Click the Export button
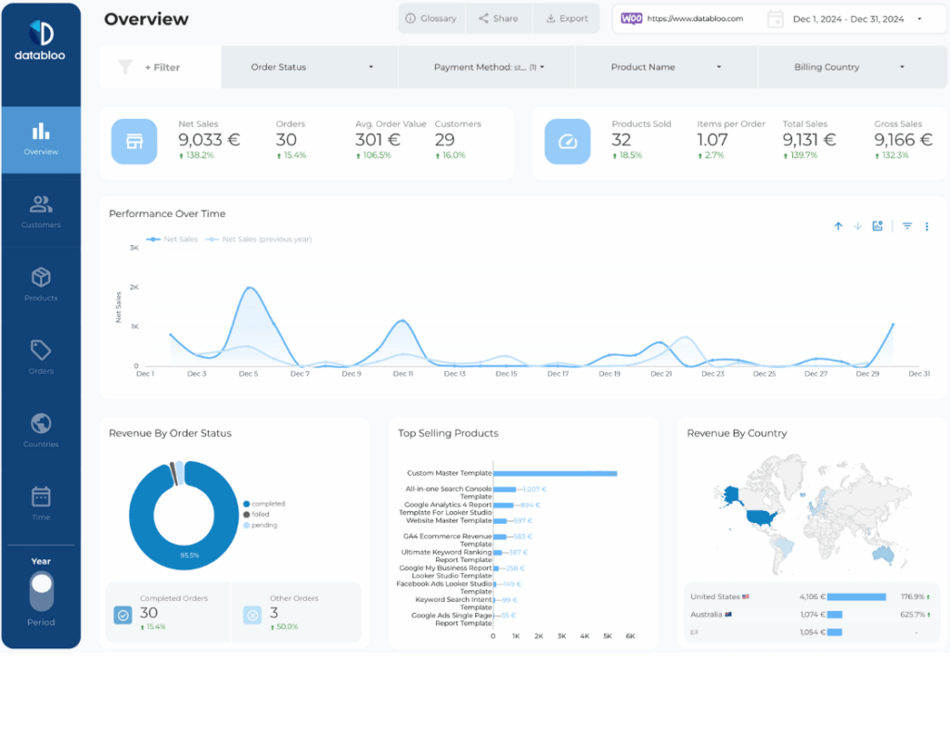 point(566,19)
